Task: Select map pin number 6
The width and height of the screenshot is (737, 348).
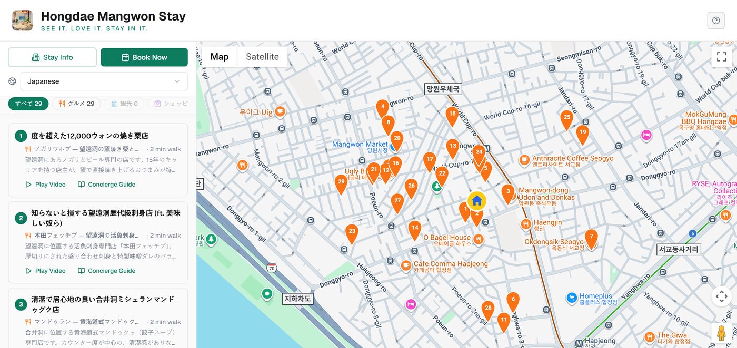Action: point(513,302)
